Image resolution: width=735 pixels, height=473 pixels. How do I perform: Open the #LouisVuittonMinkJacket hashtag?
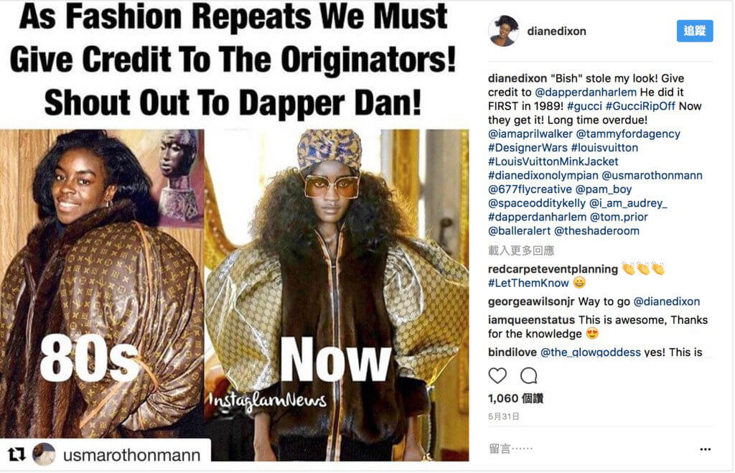553,161
